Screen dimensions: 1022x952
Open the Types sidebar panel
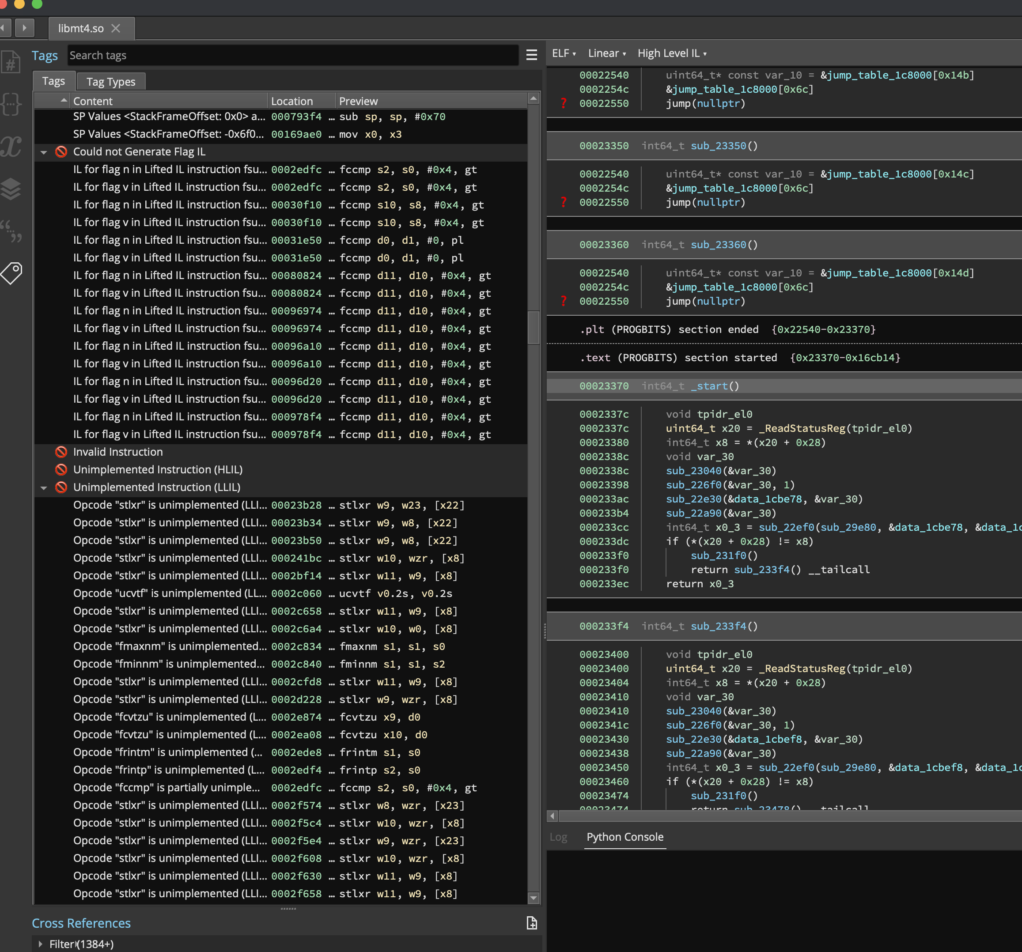pos(11,104)
